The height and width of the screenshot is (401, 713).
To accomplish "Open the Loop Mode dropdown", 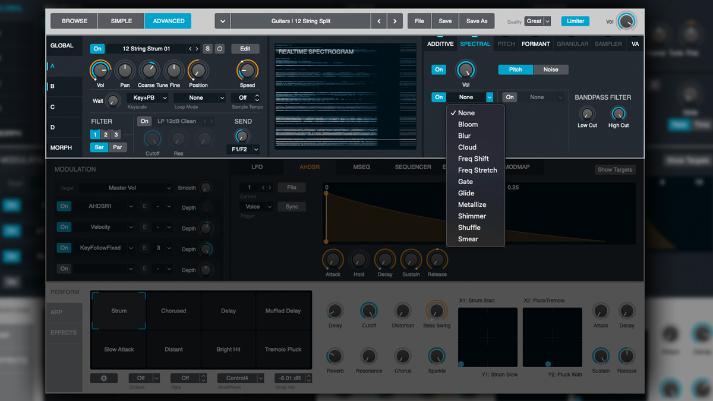I will pyautogui.click(x=199, y=97).
